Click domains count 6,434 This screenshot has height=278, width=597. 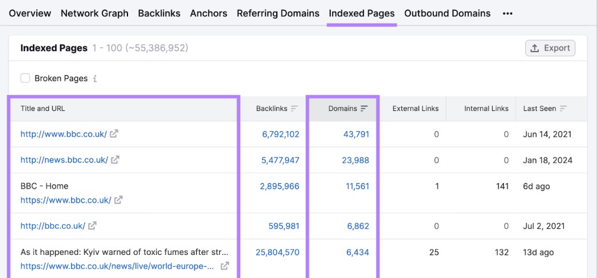[358, 252]
